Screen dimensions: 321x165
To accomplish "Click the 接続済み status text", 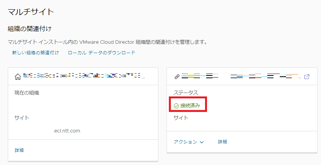I will [191, 105].
